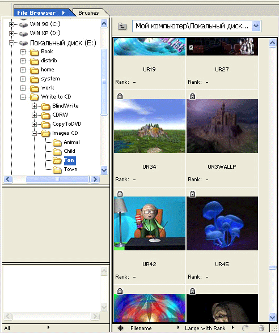Click the rotate icon in bottom bar
The height and width of the screenshot is (333, 279).
pos(245,328)
